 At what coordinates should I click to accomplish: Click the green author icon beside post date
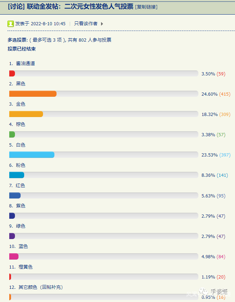(x=11, y=24)
